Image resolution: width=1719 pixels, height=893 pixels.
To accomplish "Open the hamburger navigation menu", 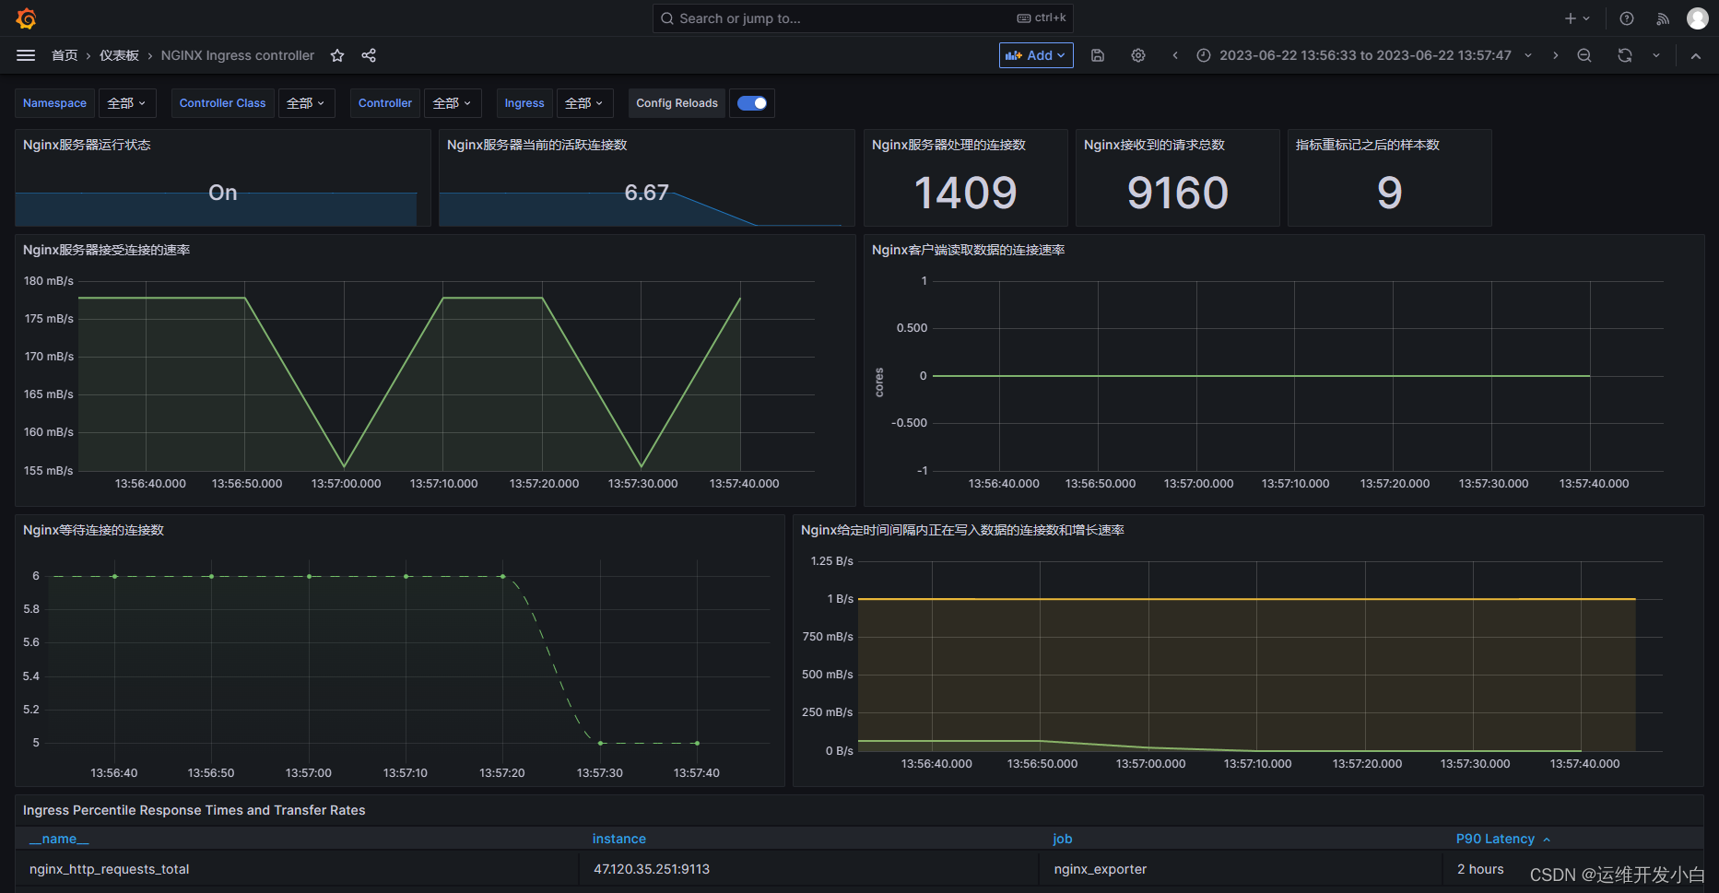I will click(26, 55).
